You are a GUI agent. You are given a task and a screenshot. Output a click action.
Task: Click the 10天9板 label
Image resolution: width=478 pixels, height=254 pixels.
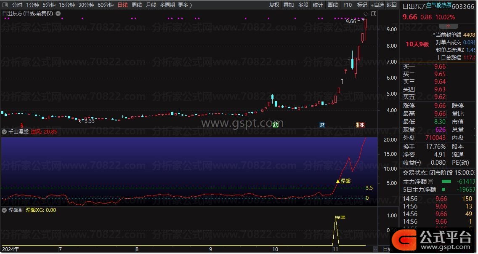coord(417,44)
